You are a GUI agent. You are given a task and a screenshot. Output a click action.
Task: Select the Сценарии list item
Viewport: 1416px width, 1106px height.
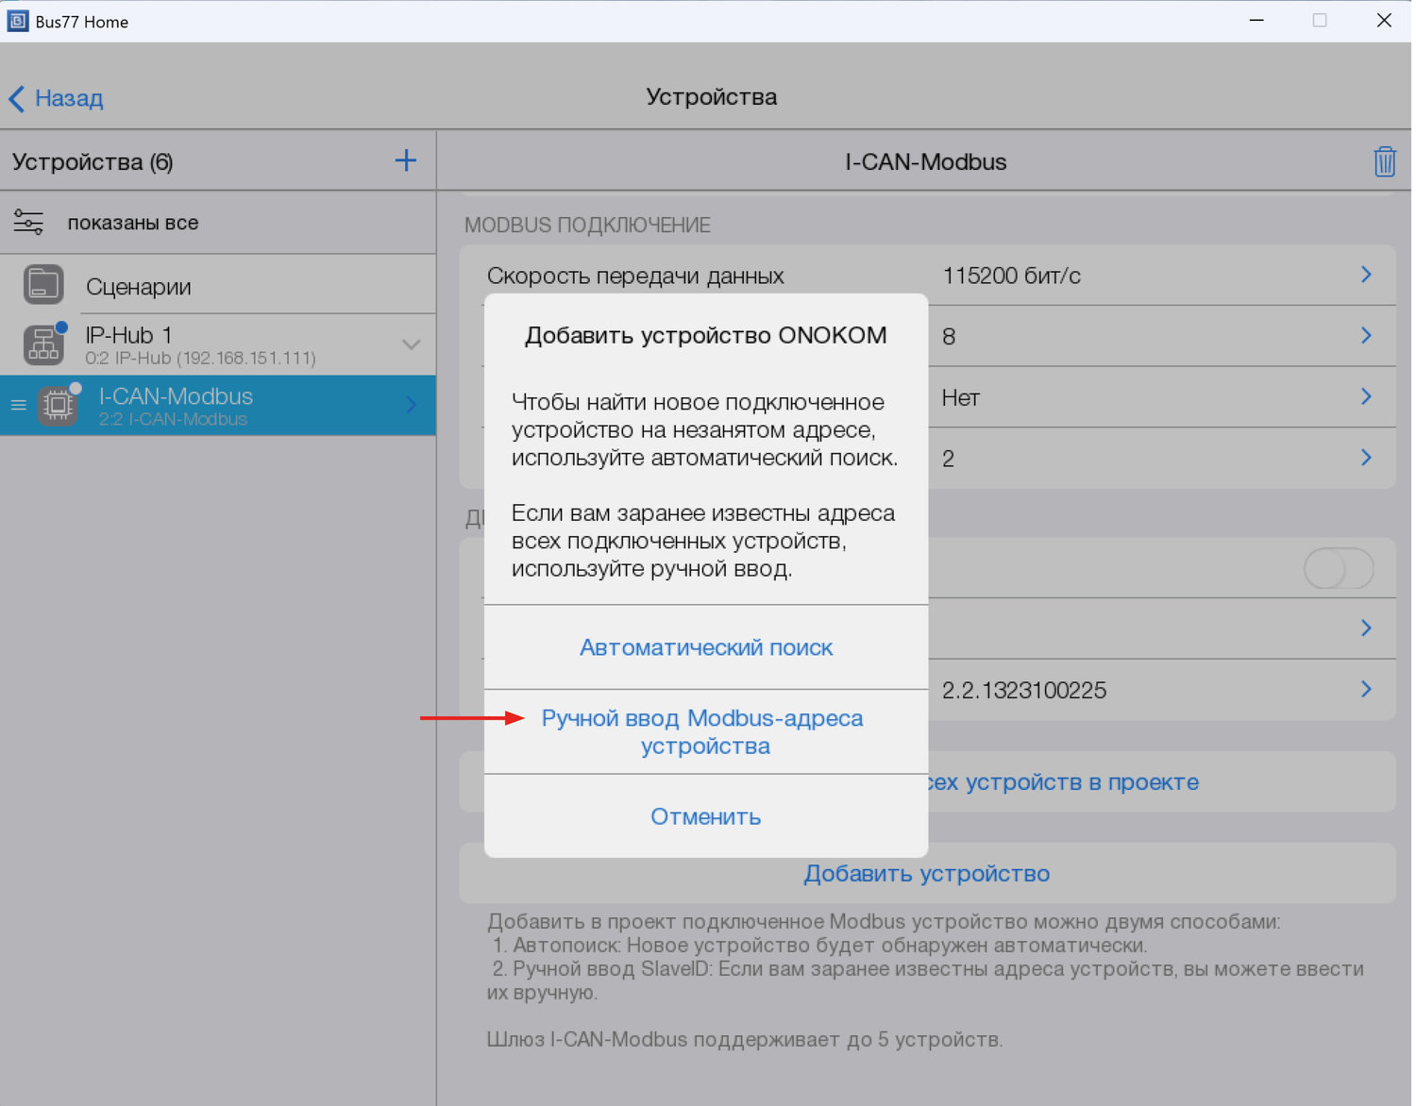[x=139, y=287]
